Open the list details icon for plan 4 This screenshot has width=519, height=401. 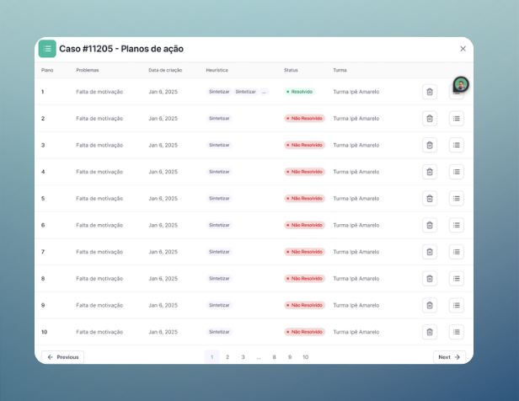[x=457, y=172]
